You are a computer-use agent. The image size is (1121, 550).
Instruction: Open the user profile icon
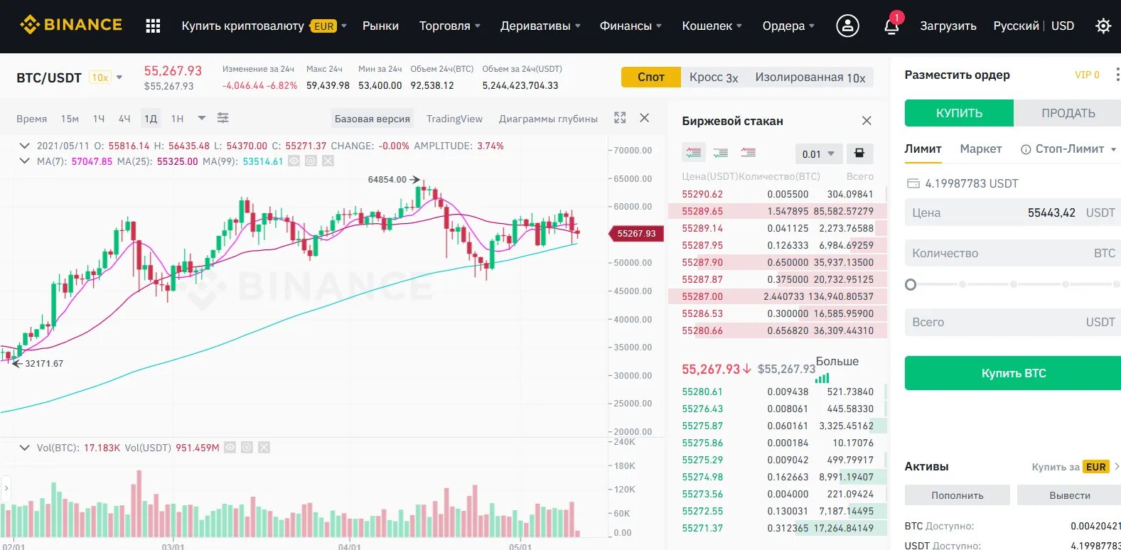(847, 26)
